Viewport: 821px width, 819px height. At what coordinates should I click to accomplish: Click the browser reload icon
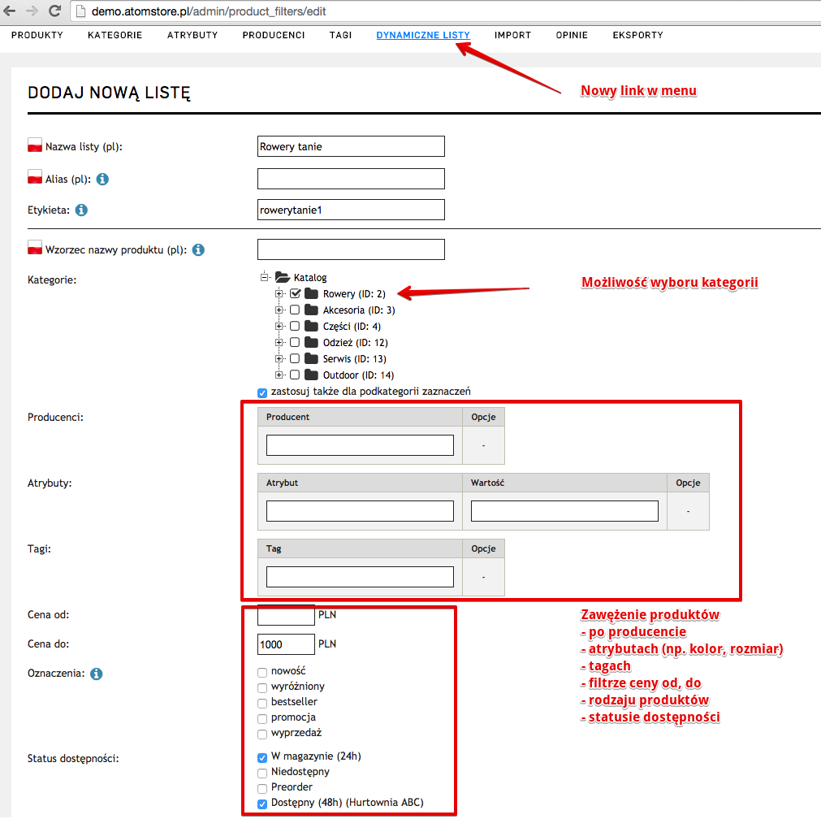click(x=54, y=11)
